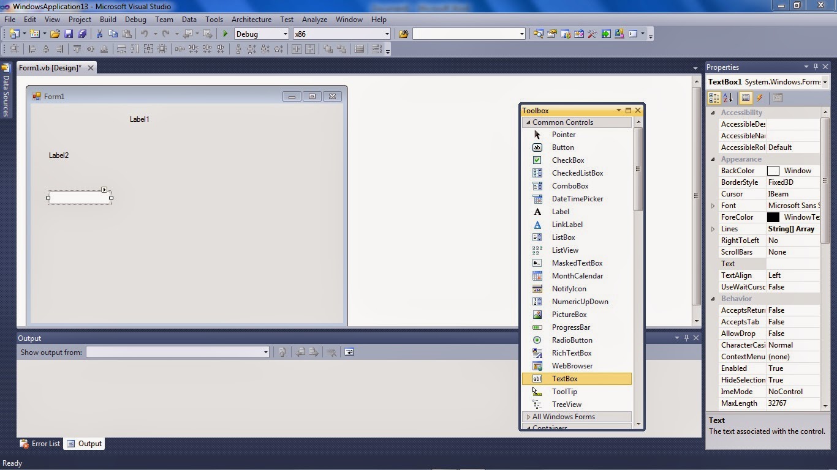
Task: Click the ForeColor black color swatch
Action: tap(774, 217)
